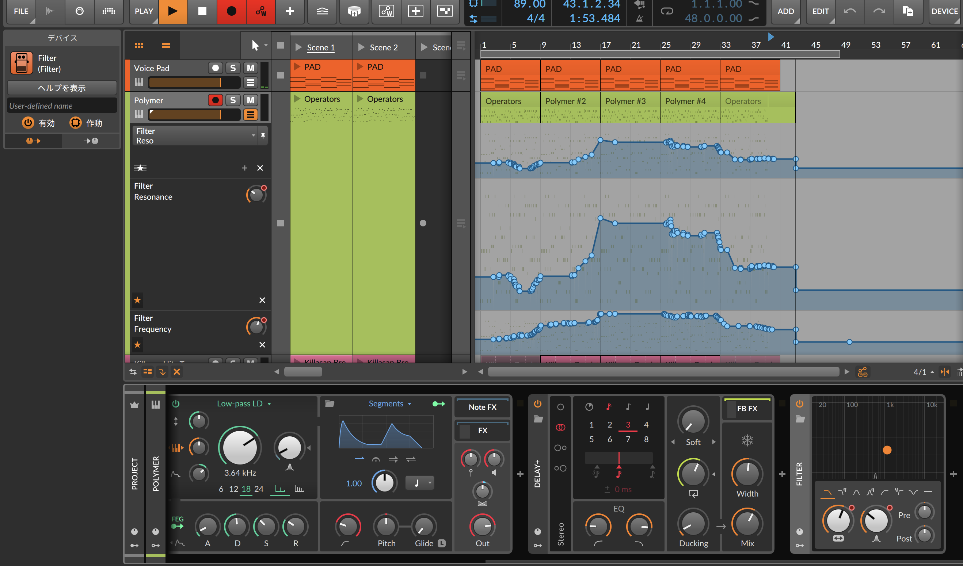Image resolution: width=963 pixels, height=566 pixels.
Task: Disable the Polymer track record arm
Action: point(215,100)
